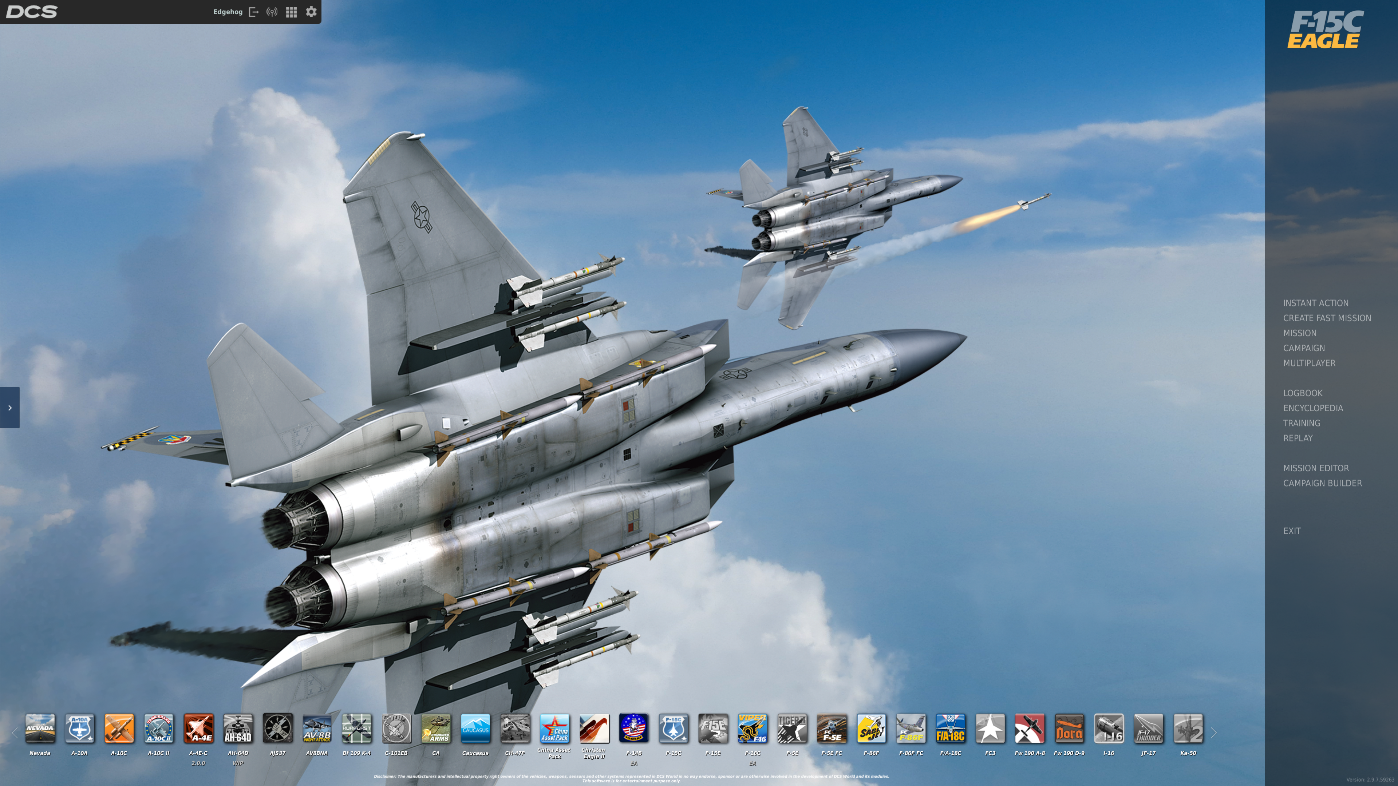Pick the Fw 190 A-8 icon
Image resolution: width=1398 pixels, height=786 pixels.
[1030, 728]
